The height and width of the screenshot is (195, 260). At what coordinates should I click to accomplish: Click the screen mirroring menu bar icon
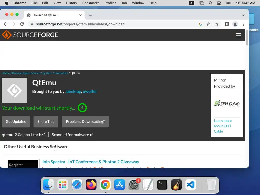pos(202,3)
